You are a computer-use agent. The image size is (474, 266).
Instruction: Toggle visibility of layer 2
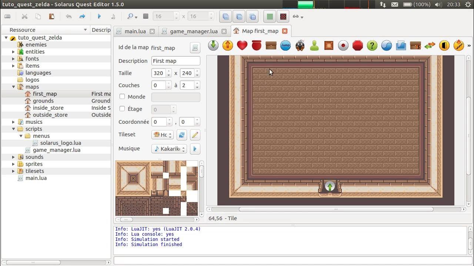click(x=253, y=16)
